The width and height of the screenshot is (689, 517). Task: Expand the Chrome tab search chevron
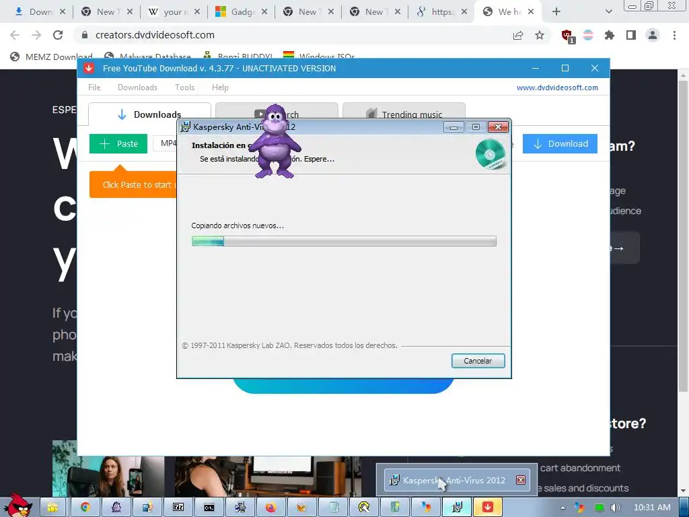click(x=608, y=12)
